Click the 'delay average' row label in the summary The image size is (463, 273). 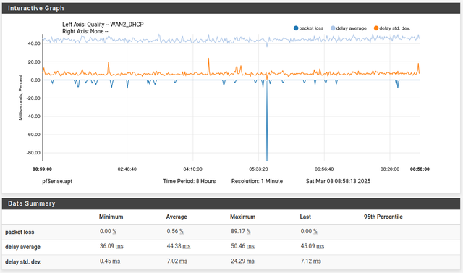(x=22, y=247)
